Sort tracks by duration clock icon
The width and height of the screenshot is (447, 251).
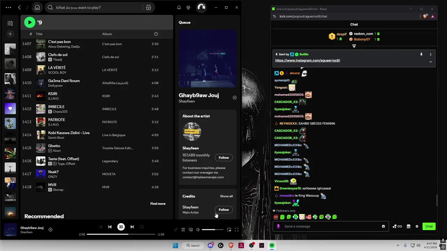tap(156, 34)
